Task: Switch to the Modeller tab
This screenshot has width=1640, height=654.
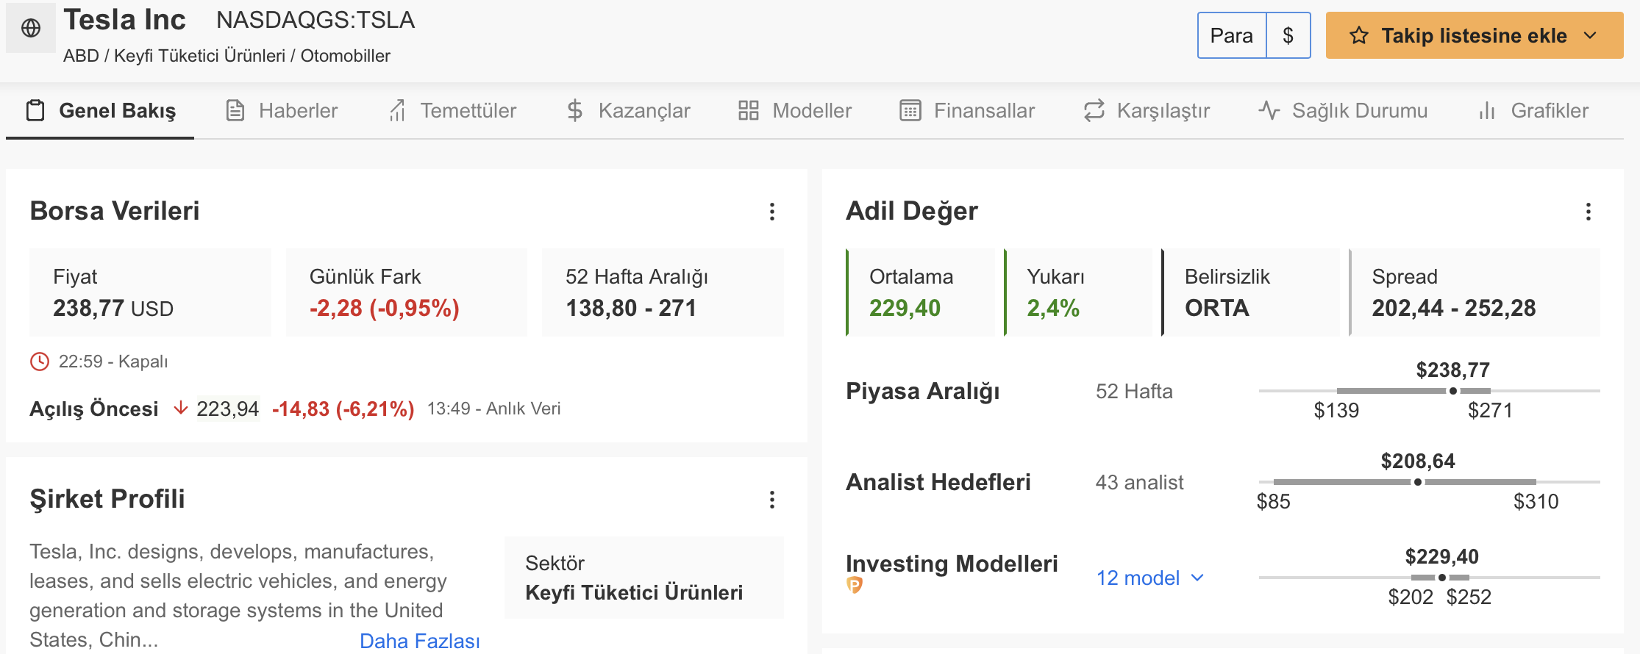Action: (x=795, y=111)
